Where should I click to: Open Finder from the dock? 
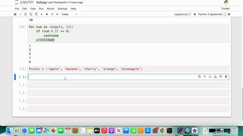10,131
